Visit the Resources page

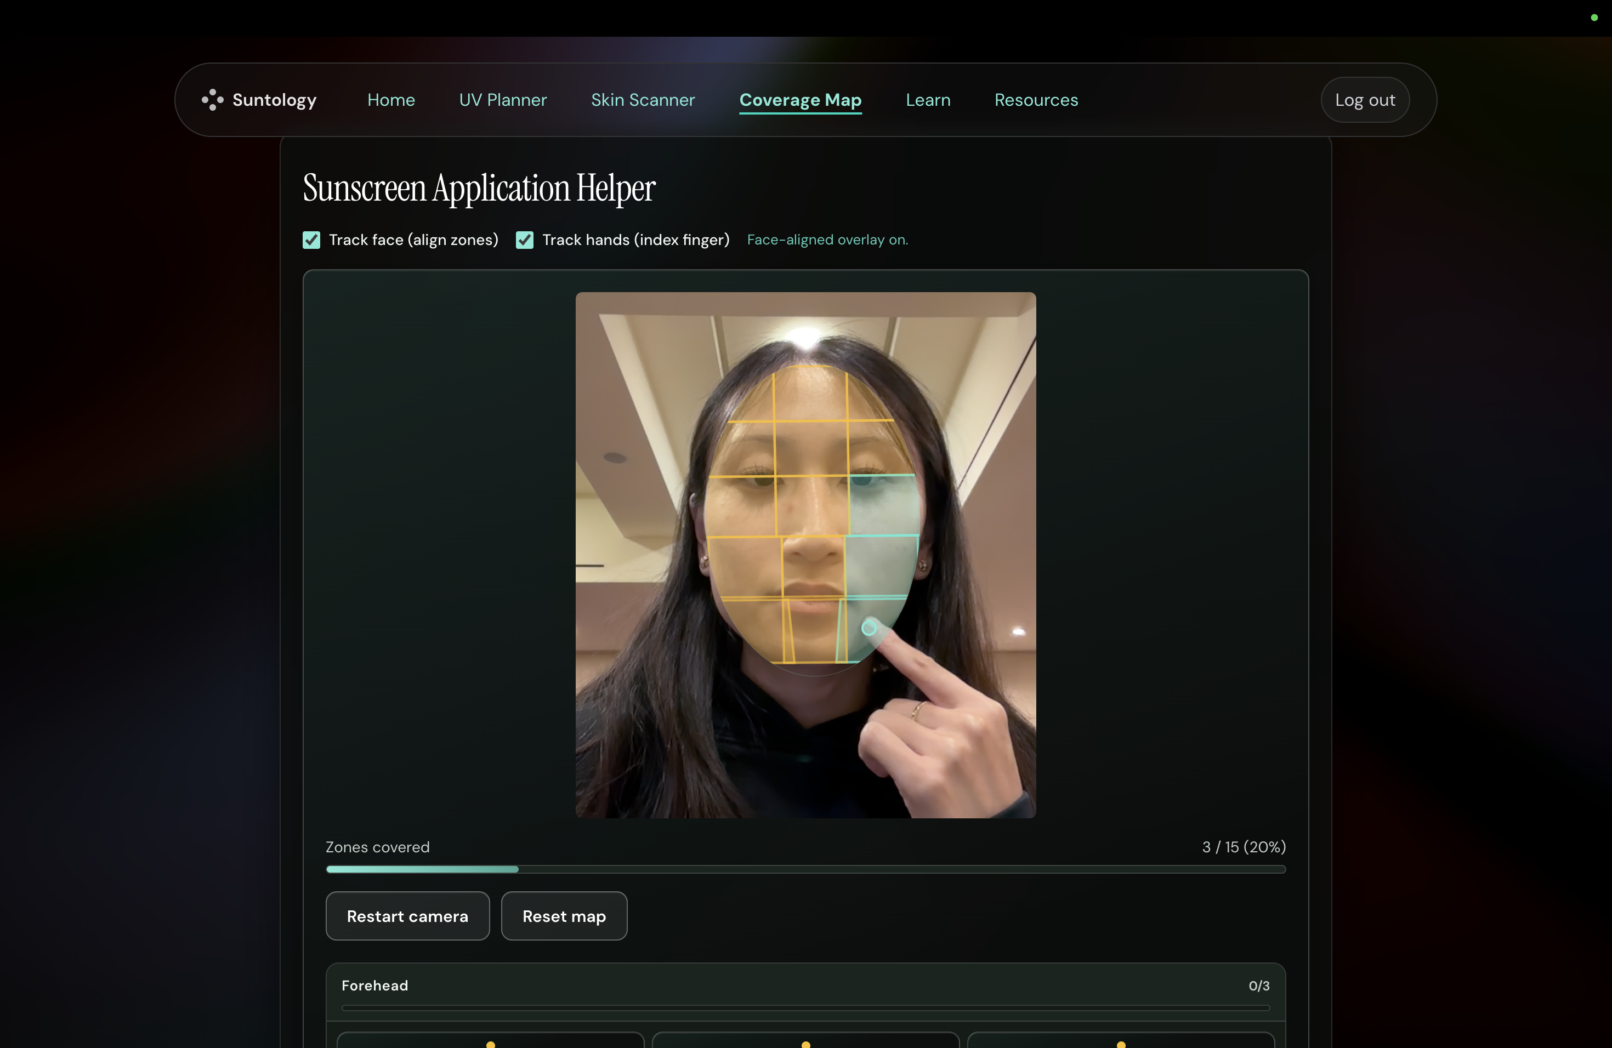[x=1036, y=100]
